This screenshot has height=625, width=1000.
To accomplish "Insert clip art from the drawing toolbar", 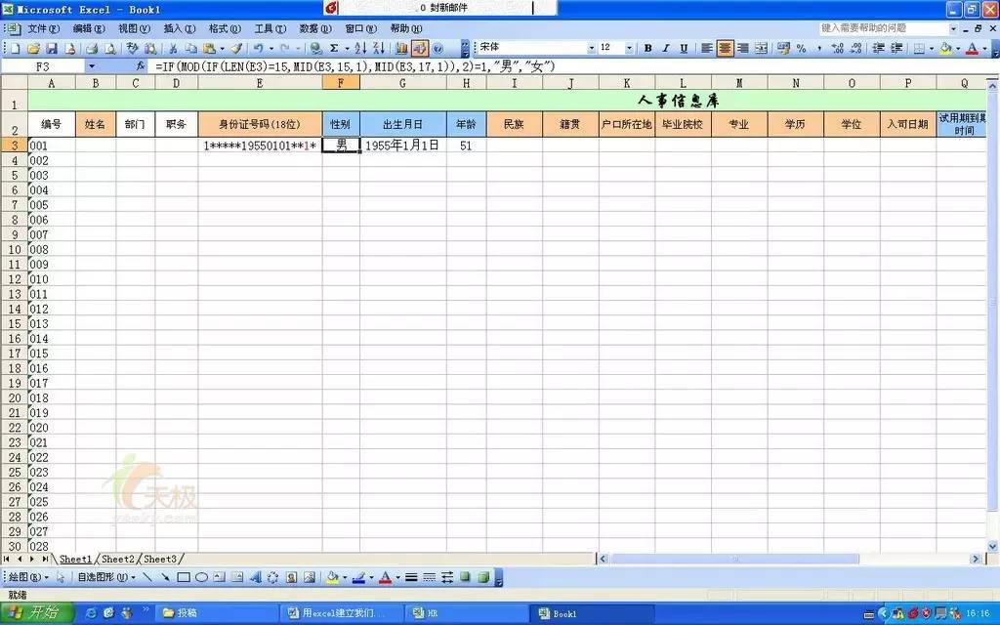I will click(x=291, y=577).
